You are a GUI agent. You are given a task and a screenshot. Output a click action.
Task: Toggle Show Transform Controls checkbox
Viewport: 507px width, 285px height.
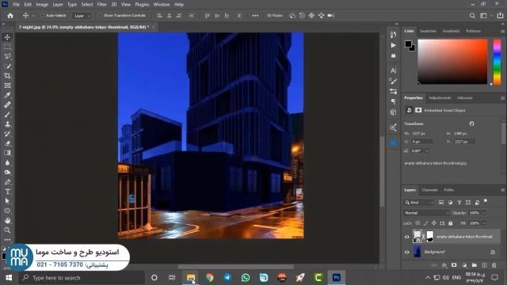tap(100, 16)
